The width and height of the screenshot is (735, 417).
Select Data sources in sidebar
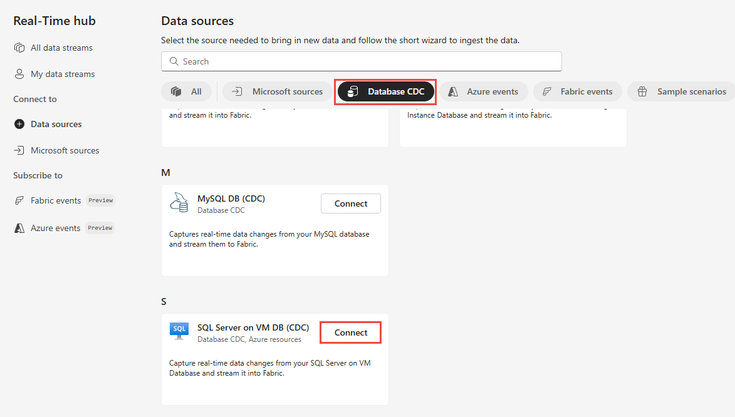pos(56,124)
